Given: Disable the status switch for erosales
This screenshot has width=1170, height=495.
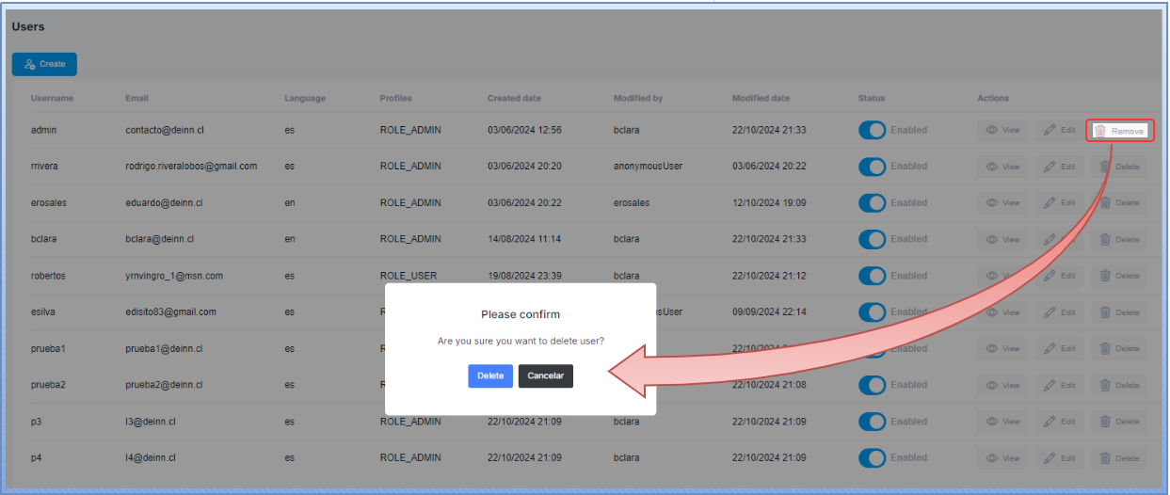Looking at the screenshot, I should pyautogui.click(x=872, y=203).
